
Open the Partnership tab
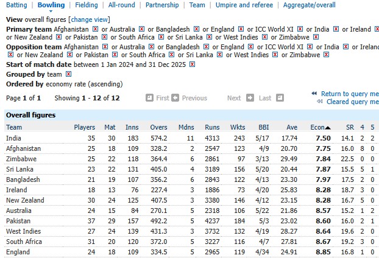tap(162, 5)
